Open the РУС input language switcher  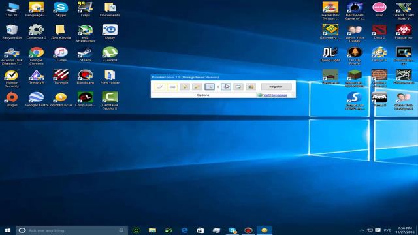[x=387, y=230]
